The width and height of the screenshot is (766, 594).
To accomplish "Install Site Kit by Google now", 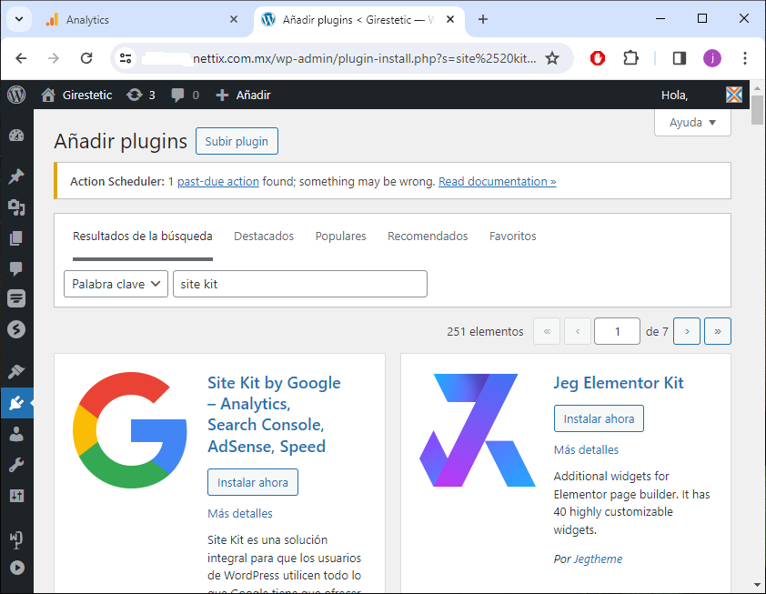I will click(x=252, y=482).
